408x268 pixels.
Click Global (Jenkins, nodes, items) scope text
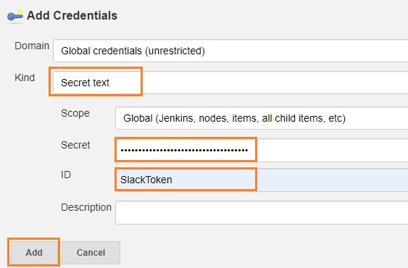point(234,118)
